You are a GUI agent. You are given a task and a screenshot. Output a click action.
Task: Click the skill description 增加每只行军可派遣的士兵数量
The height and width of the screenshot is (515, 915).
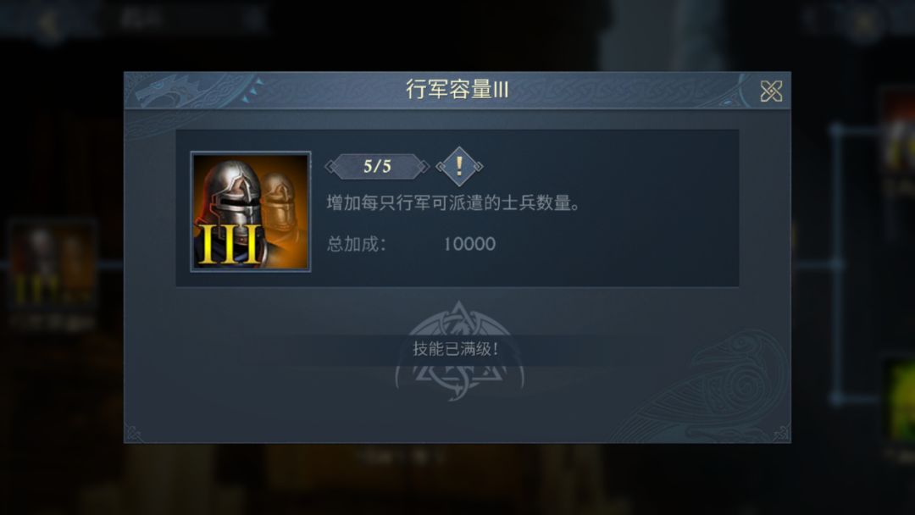[452, 203]
